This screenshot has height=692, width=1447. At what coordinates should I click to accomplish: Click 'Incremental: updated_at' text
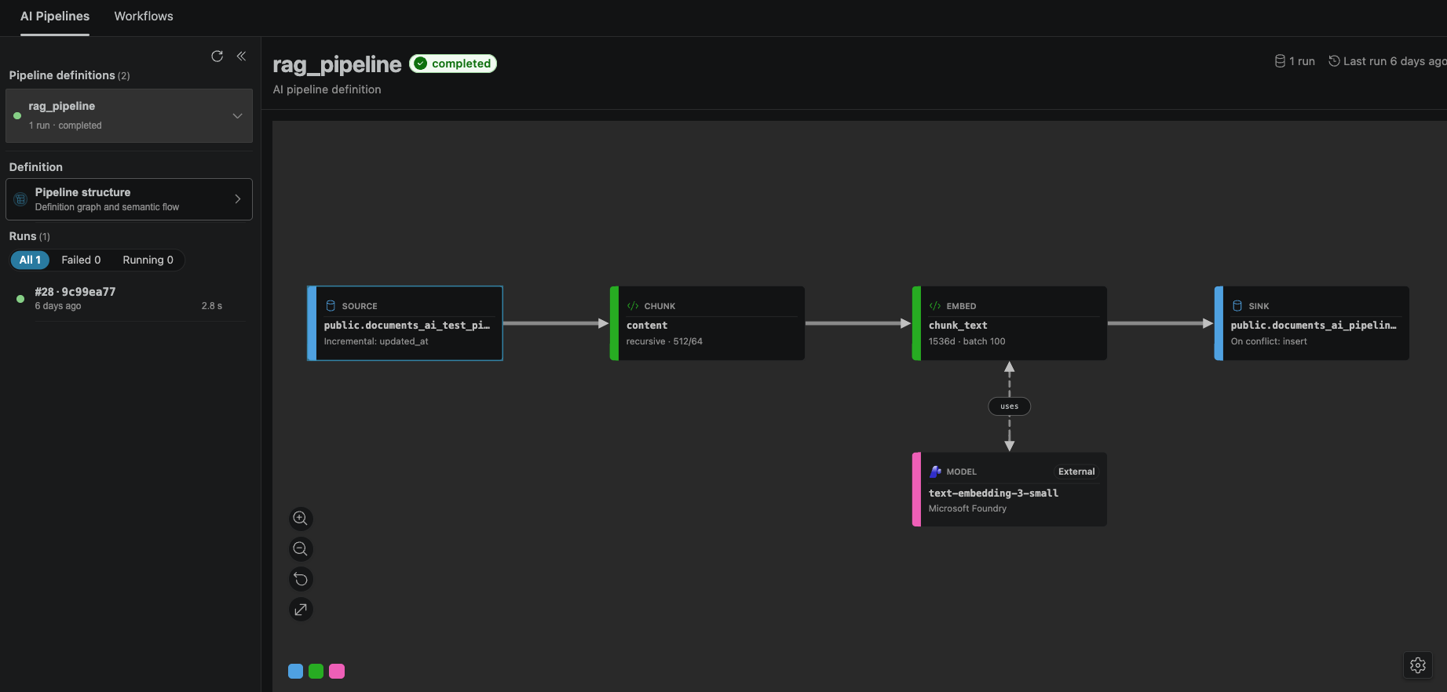pyautogui.click(x=376, y=341)
